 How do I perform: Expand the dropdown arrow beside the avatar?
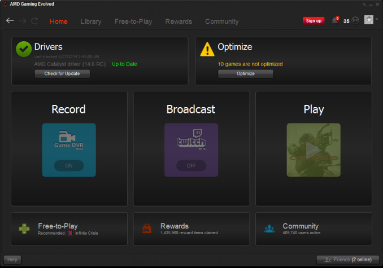pos(377,19)
